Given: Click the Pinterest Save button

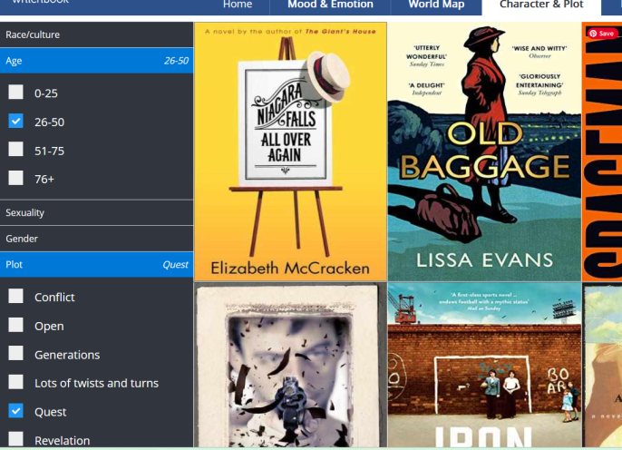Looking at the screenshot, I should tap(603, 34).
